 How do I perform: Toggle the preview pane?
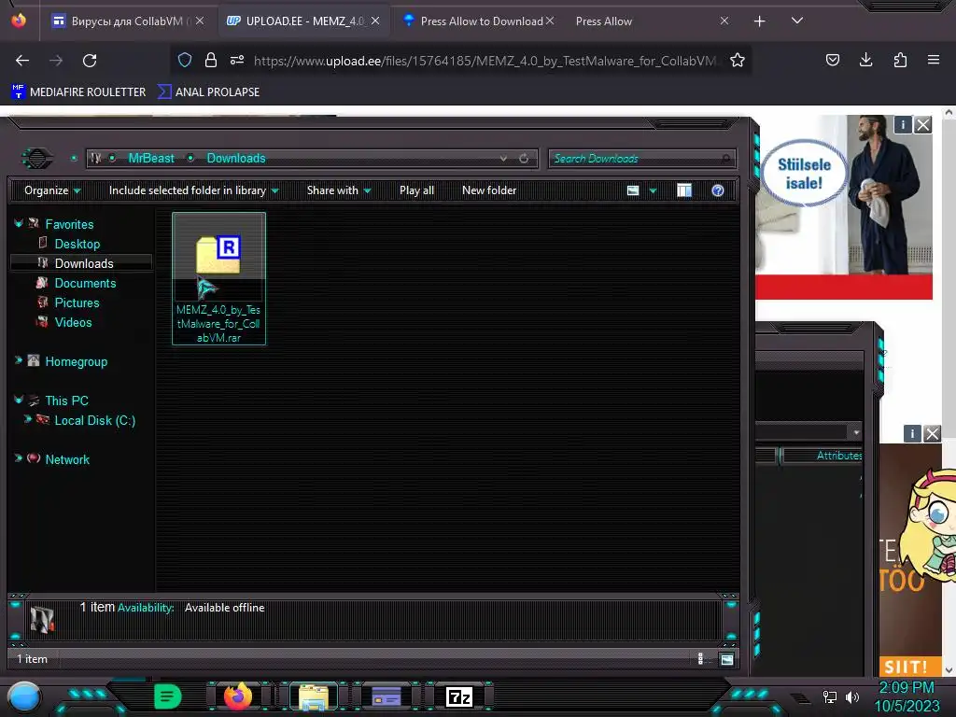[684, 190]
